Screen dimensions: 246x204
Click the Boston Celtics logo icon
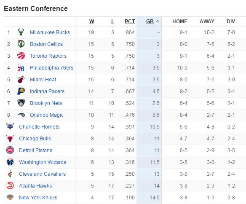pyautogui.click(x=21, y=44)
